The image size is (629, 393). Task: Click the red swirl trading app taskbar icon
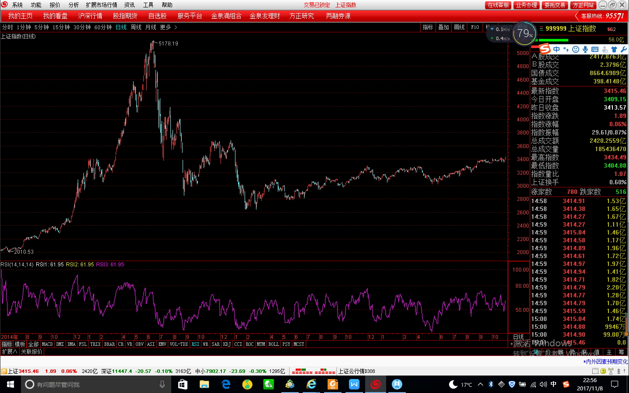tap(376, 384)
